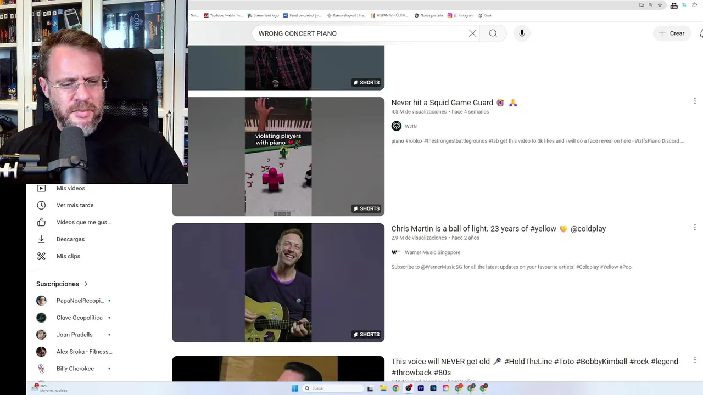Click the Billy Cherokee channel avatar
This screenshot has height=395, width=703.
pyautogui.click(x=41, y=369)
